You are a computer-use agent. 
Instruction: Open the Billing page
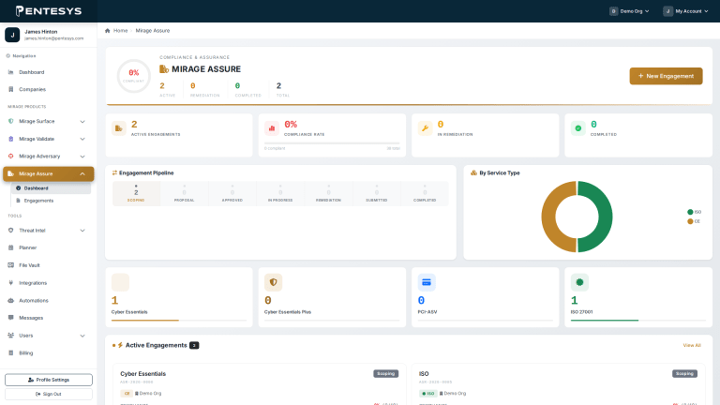point(48,352)
